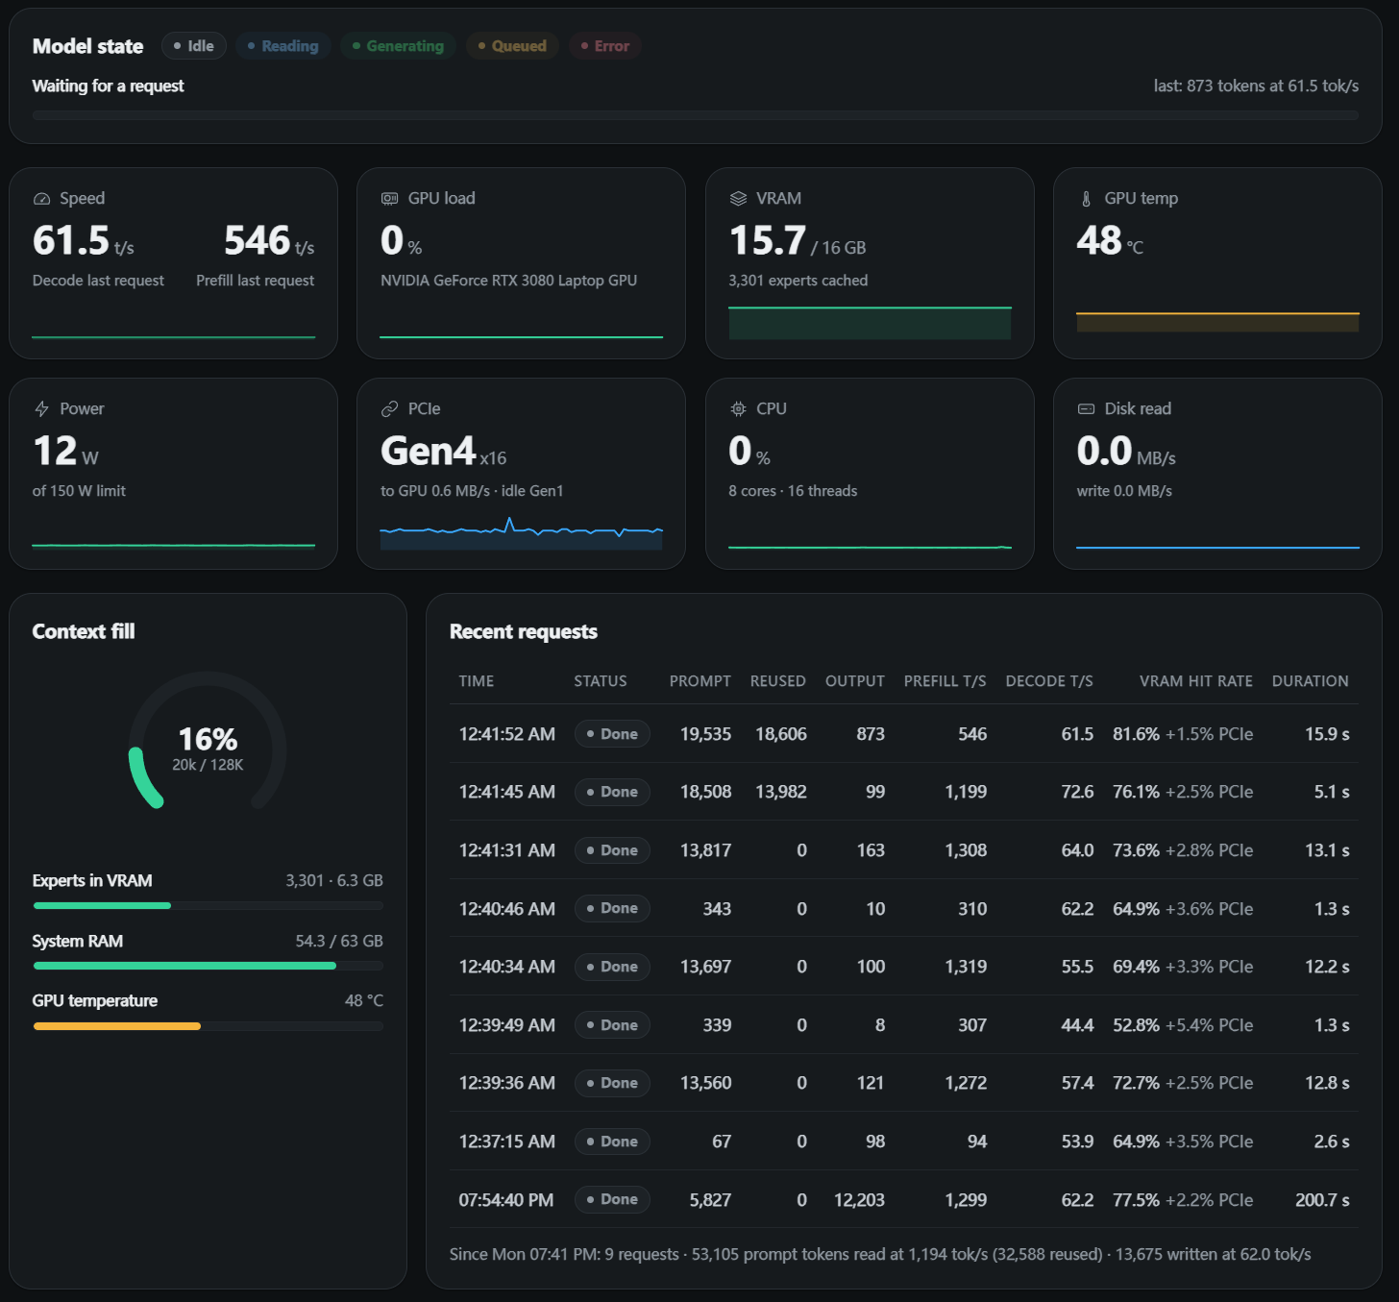Select the Error state pill
The width and height of the screenshot is (1399, 1302).
tap(604, 46)
